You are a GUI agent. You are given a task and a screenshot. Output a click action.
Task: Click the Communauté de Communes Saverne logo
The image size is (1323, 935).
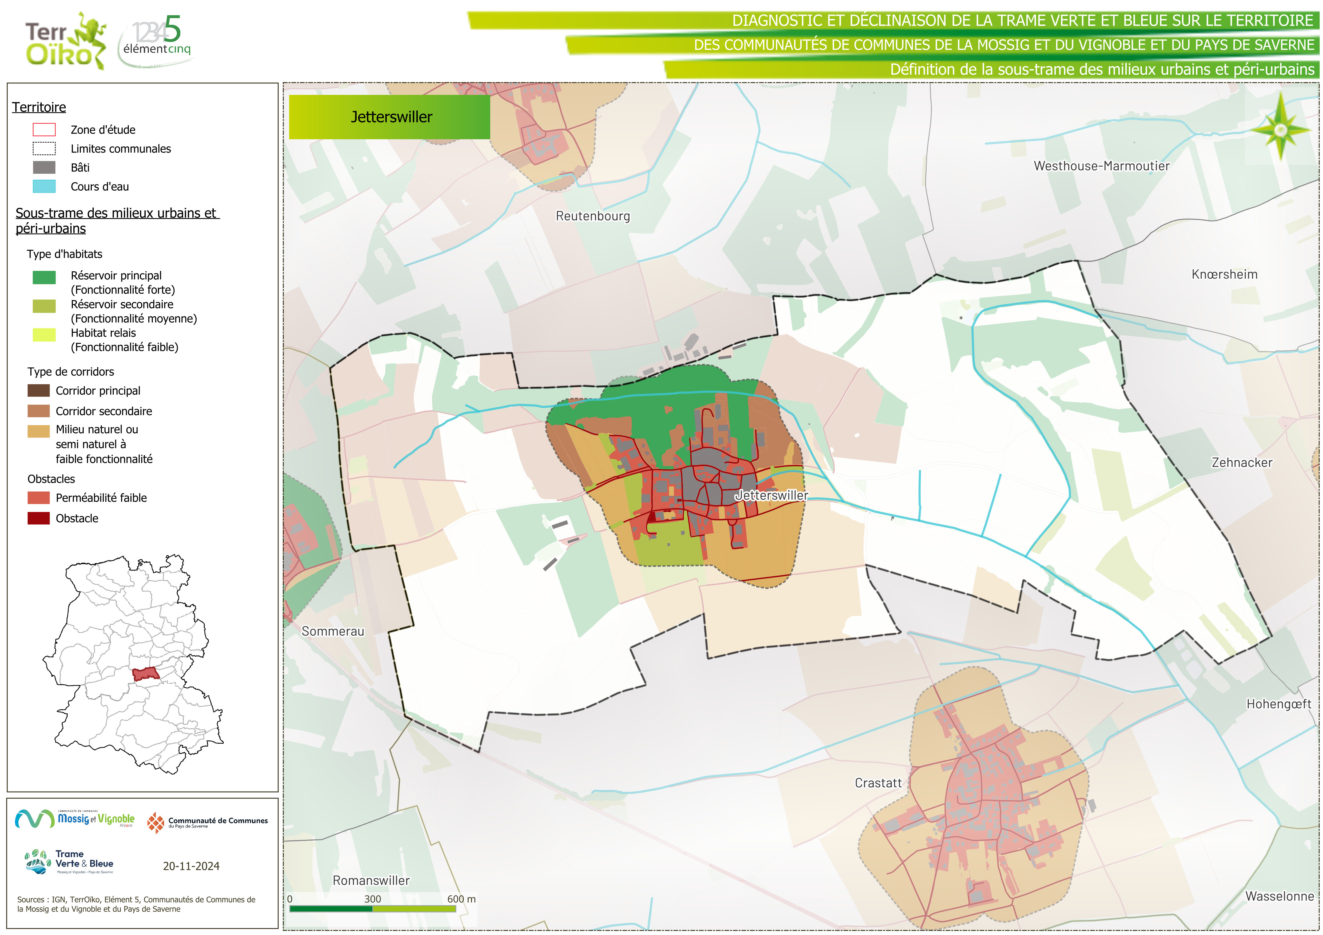coord(208,822)
